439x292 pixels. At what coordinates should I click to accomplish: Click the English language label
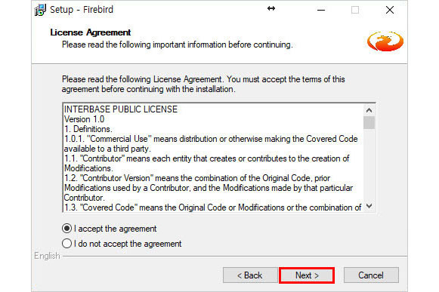click(47, 256)
